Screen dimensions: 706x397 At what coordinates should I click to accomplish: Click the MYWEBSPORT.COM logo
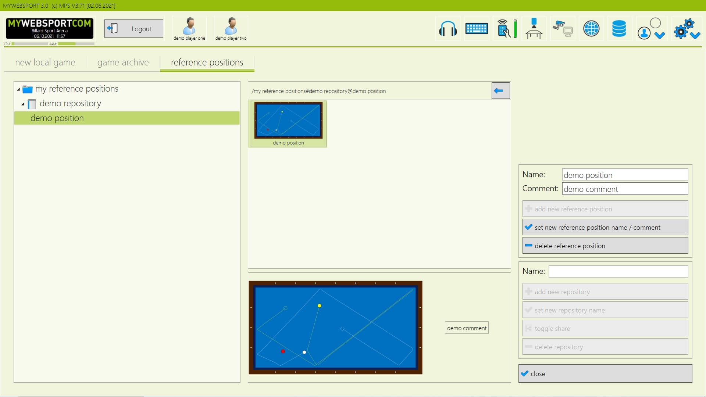tap(50, 28)
